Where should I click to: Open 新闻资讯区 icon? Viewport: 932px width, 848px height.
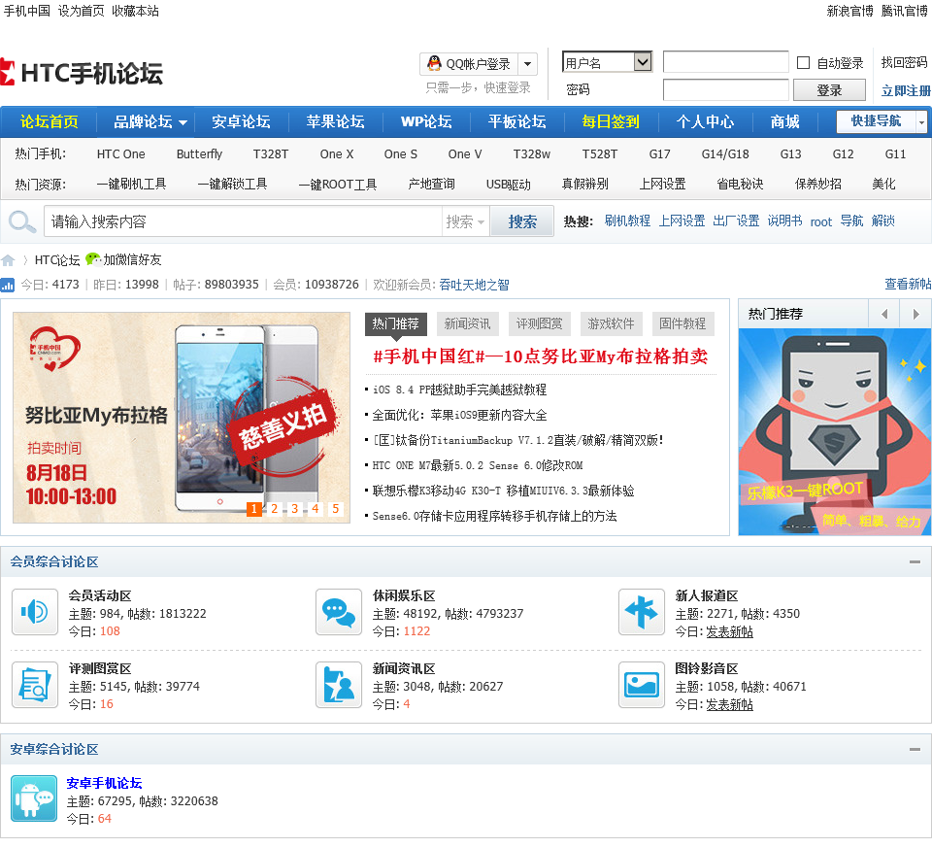tap(339, 685)
